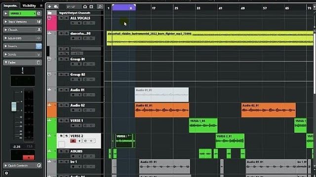Click the Group 02 track type icon
This screenshot has height=177, width=316.
click(x=49, y=74)
